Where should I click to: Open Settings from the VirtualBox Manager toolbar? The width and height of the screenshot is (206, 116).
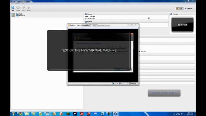(x=18, y=8)
